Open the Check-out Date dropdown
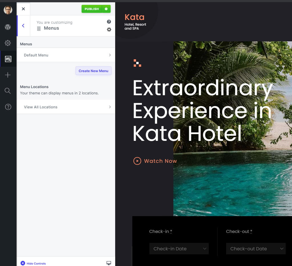Image resolution: width=292 pixels, height=266 pixels. click(256, 249)
